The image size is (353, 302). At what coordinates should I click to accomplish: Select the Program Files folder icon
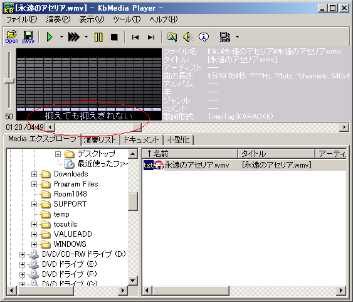(x=46, y=185)
